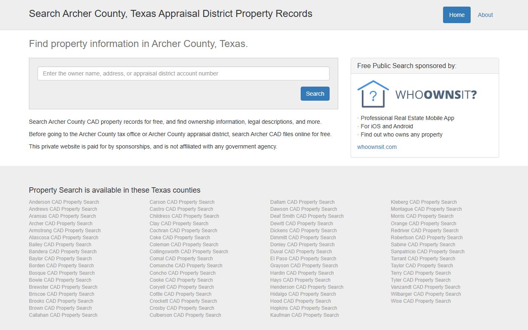
Task: Open the whoownsit.com link
Action: pyautogui.click(x=377, y=147)
